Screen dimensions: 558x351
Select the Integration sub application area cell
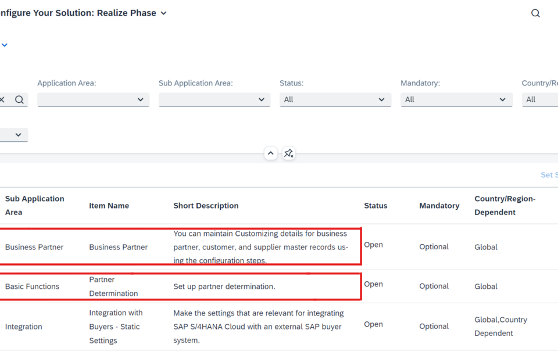(23, 327)
